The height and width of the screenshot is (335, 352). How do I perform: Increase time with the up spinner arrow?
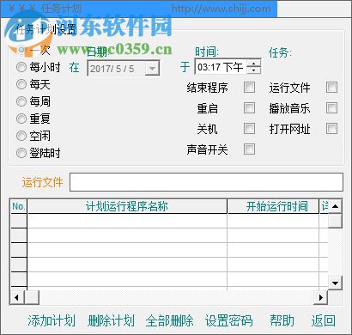pos(253,64)
